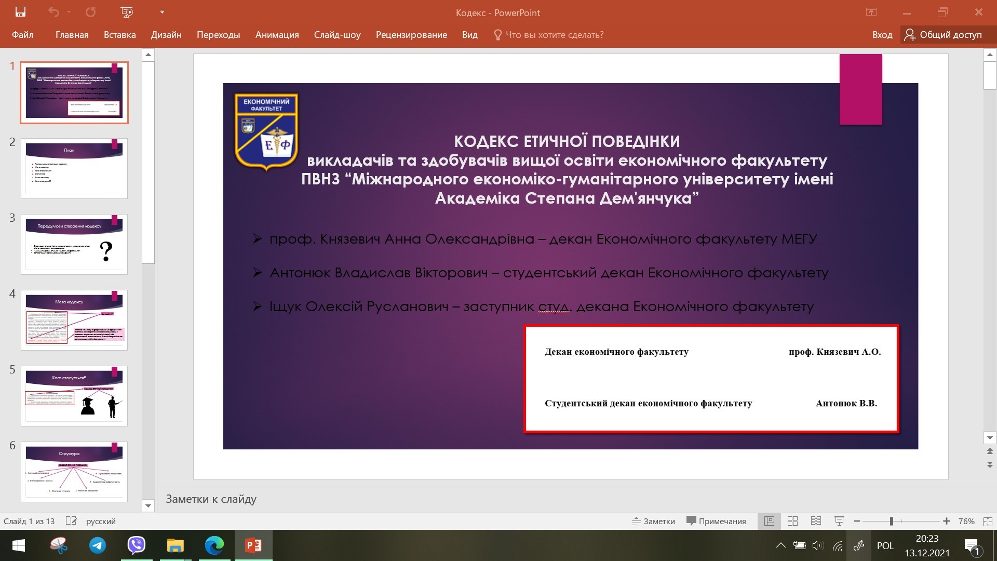Click the zoom out minus button
997x561 pixels.
coord(857,521)
